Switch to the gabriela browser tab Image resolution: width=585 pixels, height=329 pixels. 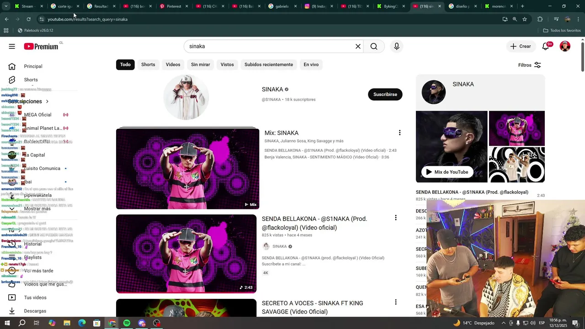(x=282, y=6)
